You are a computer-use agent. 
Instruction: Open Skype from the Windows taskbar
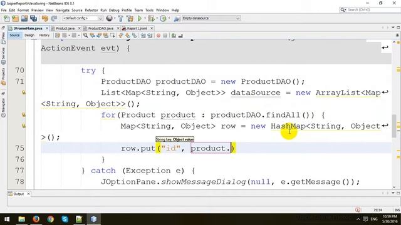(65, 219)
